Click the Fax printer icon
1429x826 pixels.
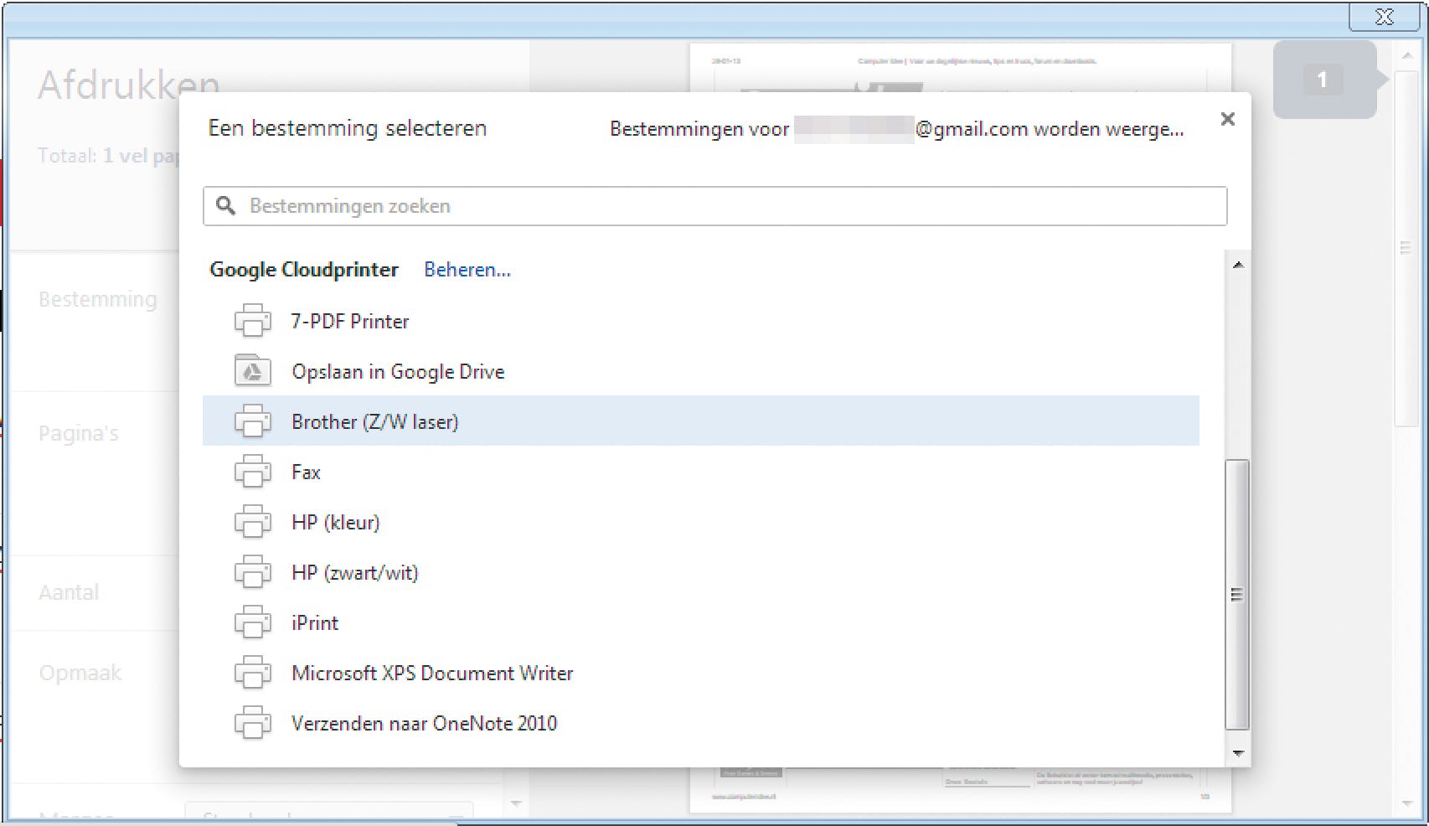tap(252, 472)
